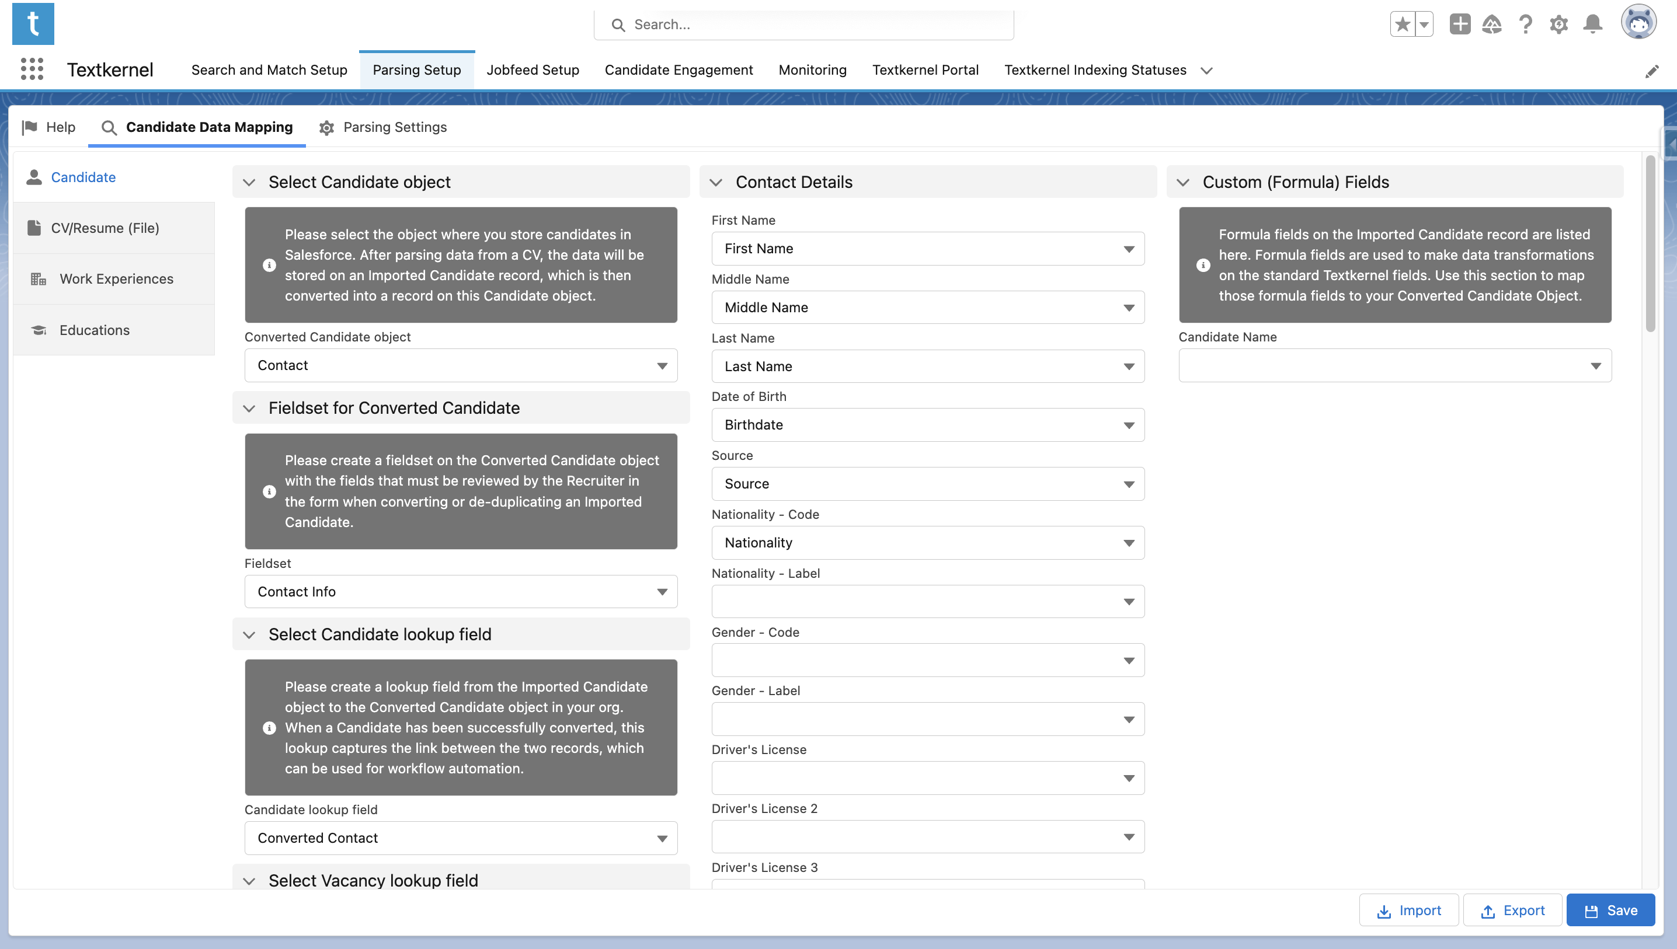Click the Export button
This screenshot has height=949, width=1677.
coord(1512,910)
